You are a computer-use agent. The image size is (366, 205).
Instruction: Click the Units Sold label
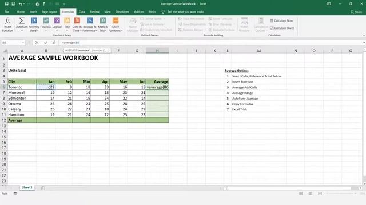point(17,71)
